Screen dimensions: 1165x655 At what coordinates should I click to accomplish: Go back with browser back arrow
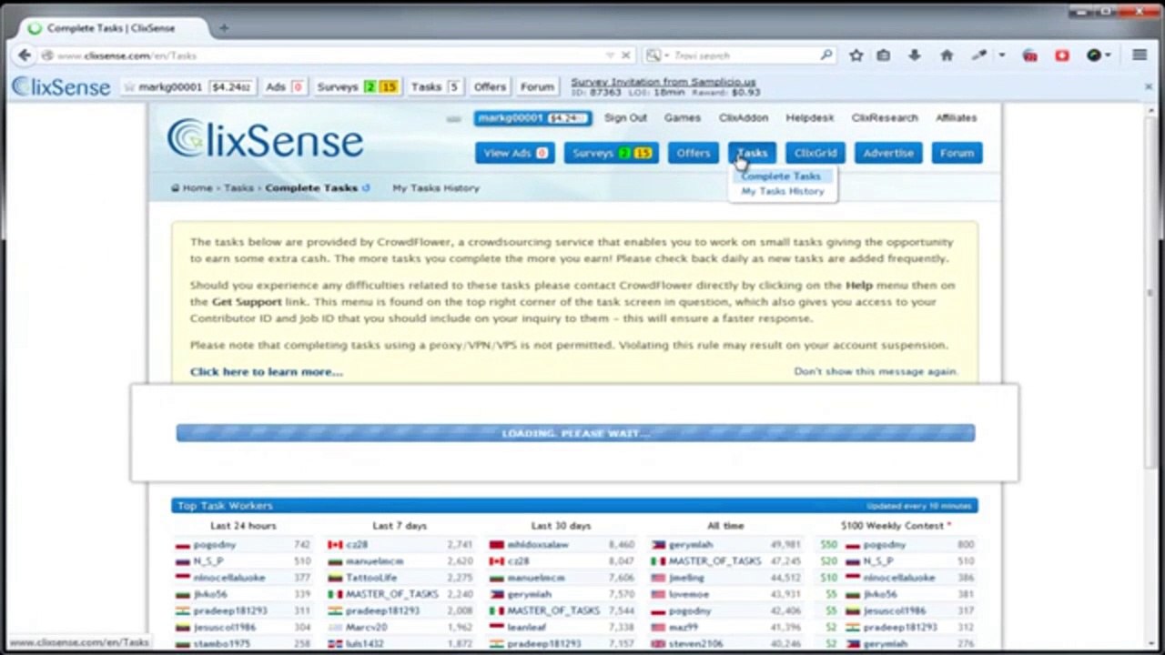tap(25, 55)
